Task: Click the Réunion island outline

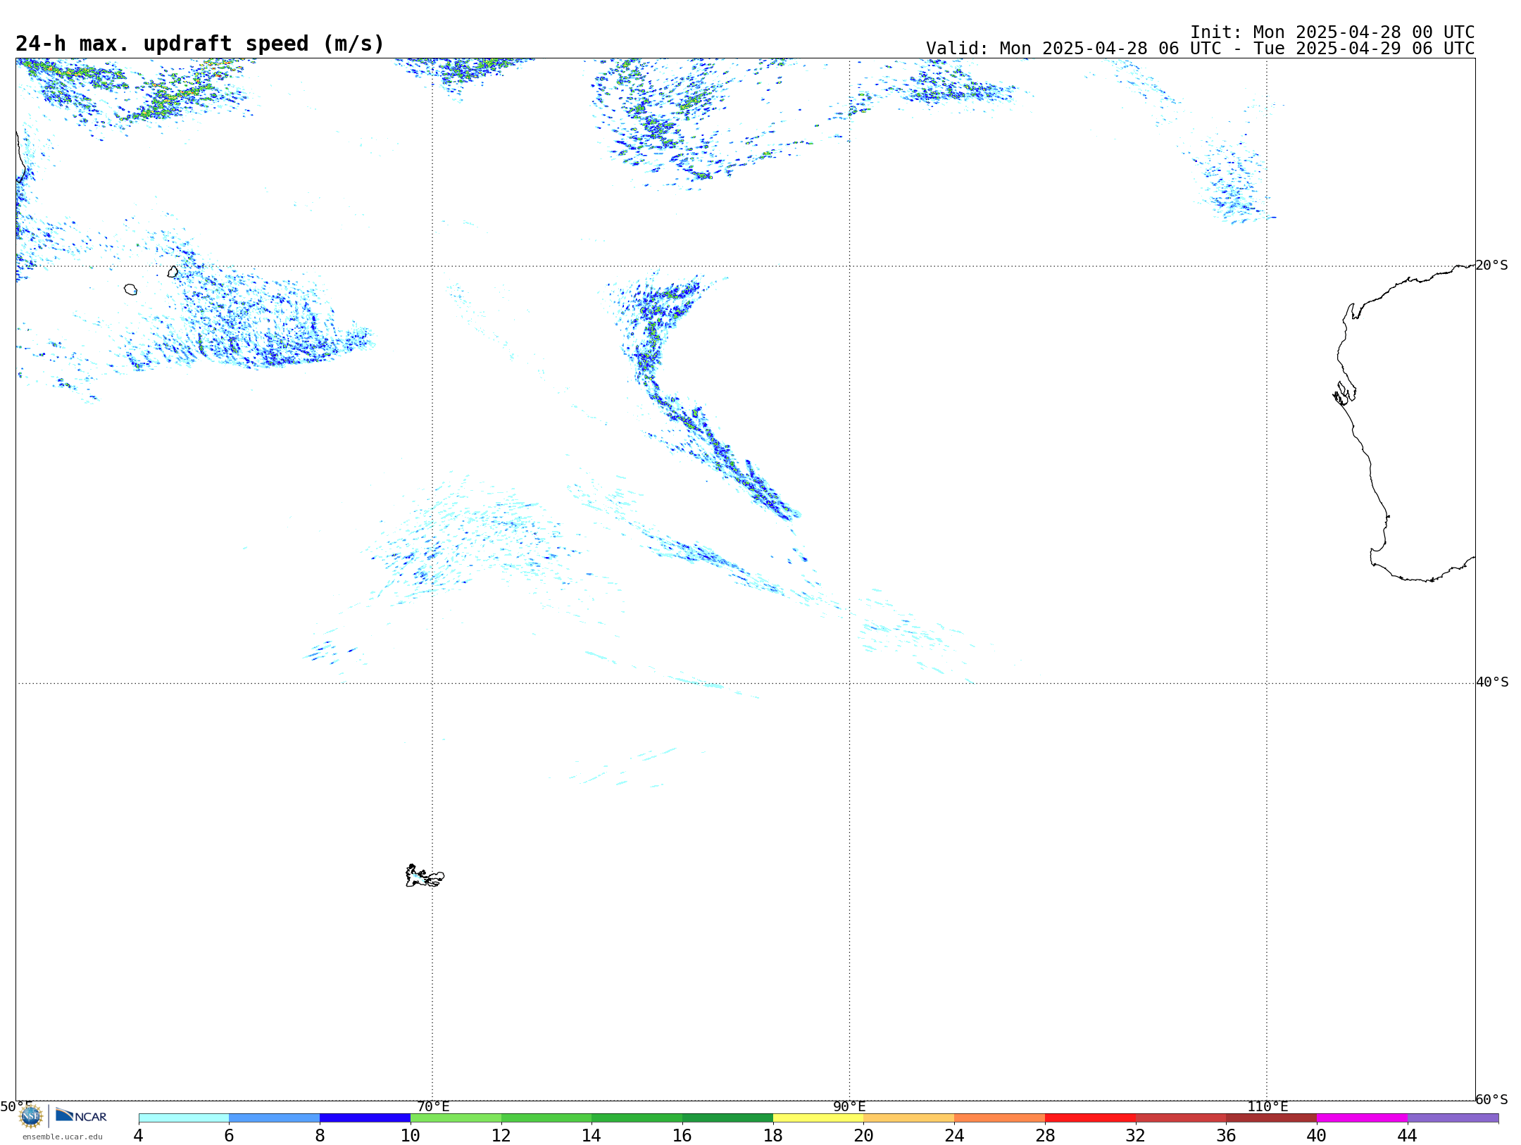Action: point(130,289)
